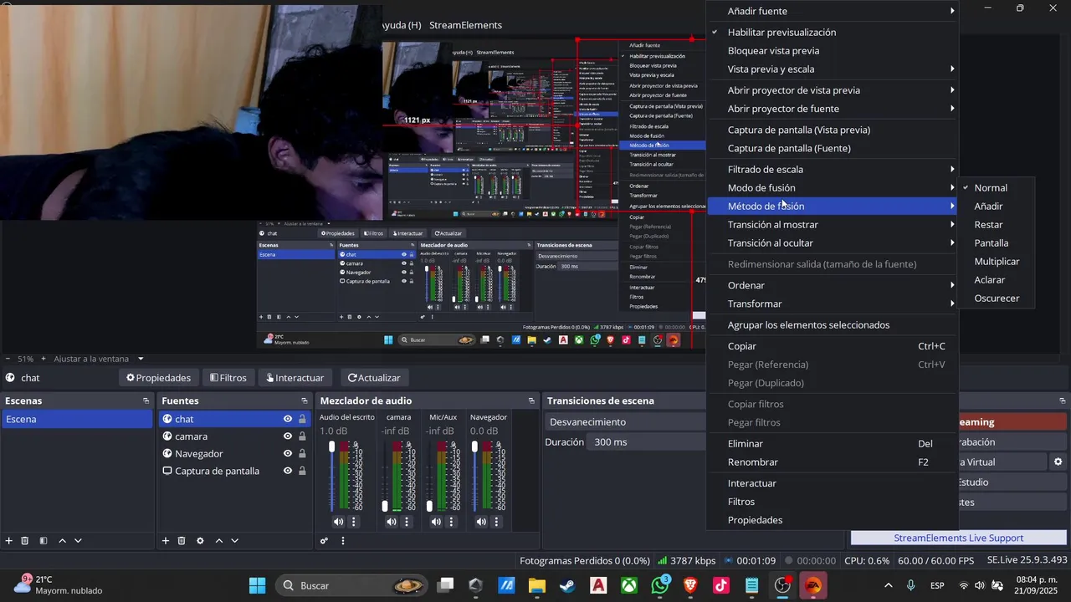The height and width of the screenshot is (602, 1071).
Task: Choose Oscurecer blending method
Action: coord(997,298)
